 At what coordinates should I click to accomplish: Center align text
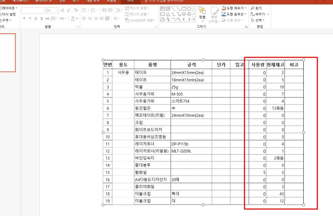[x=90, y=18]
